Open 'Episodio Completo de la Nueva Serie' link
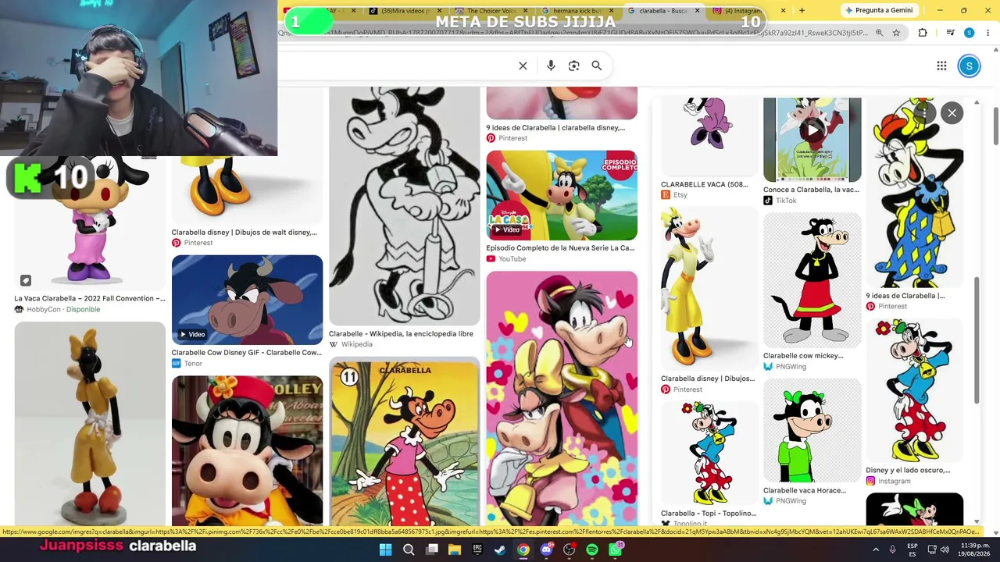 click(x=560, y=248)
